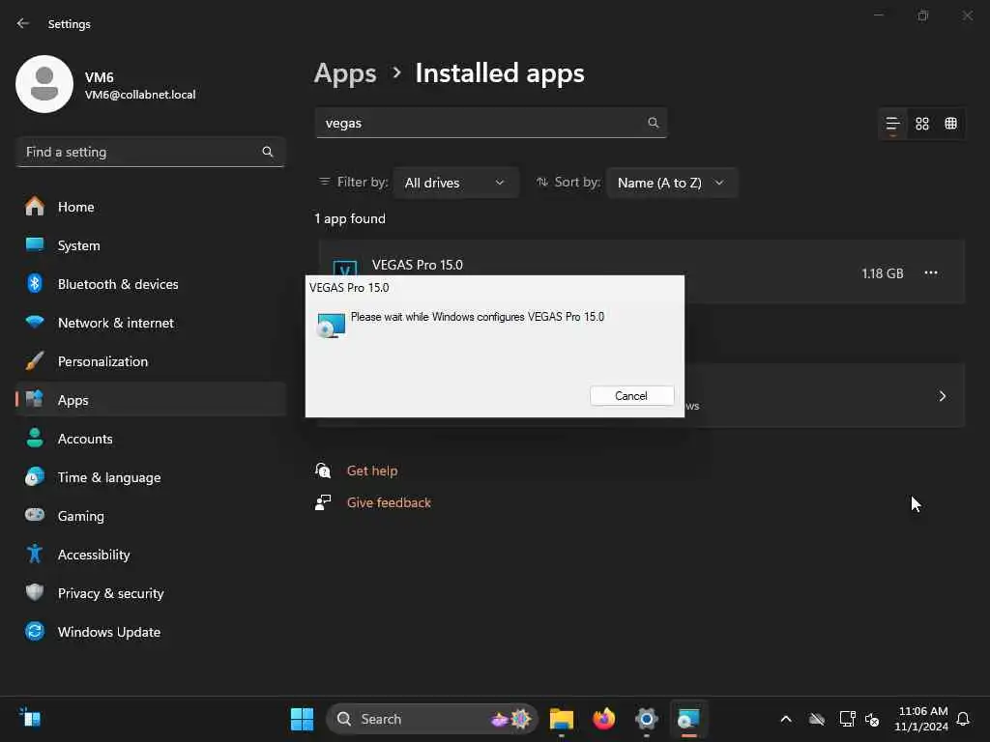Viewport: 990px width, 742px height.
Task: Click the taskbar Search box
Action: point(432,719)
